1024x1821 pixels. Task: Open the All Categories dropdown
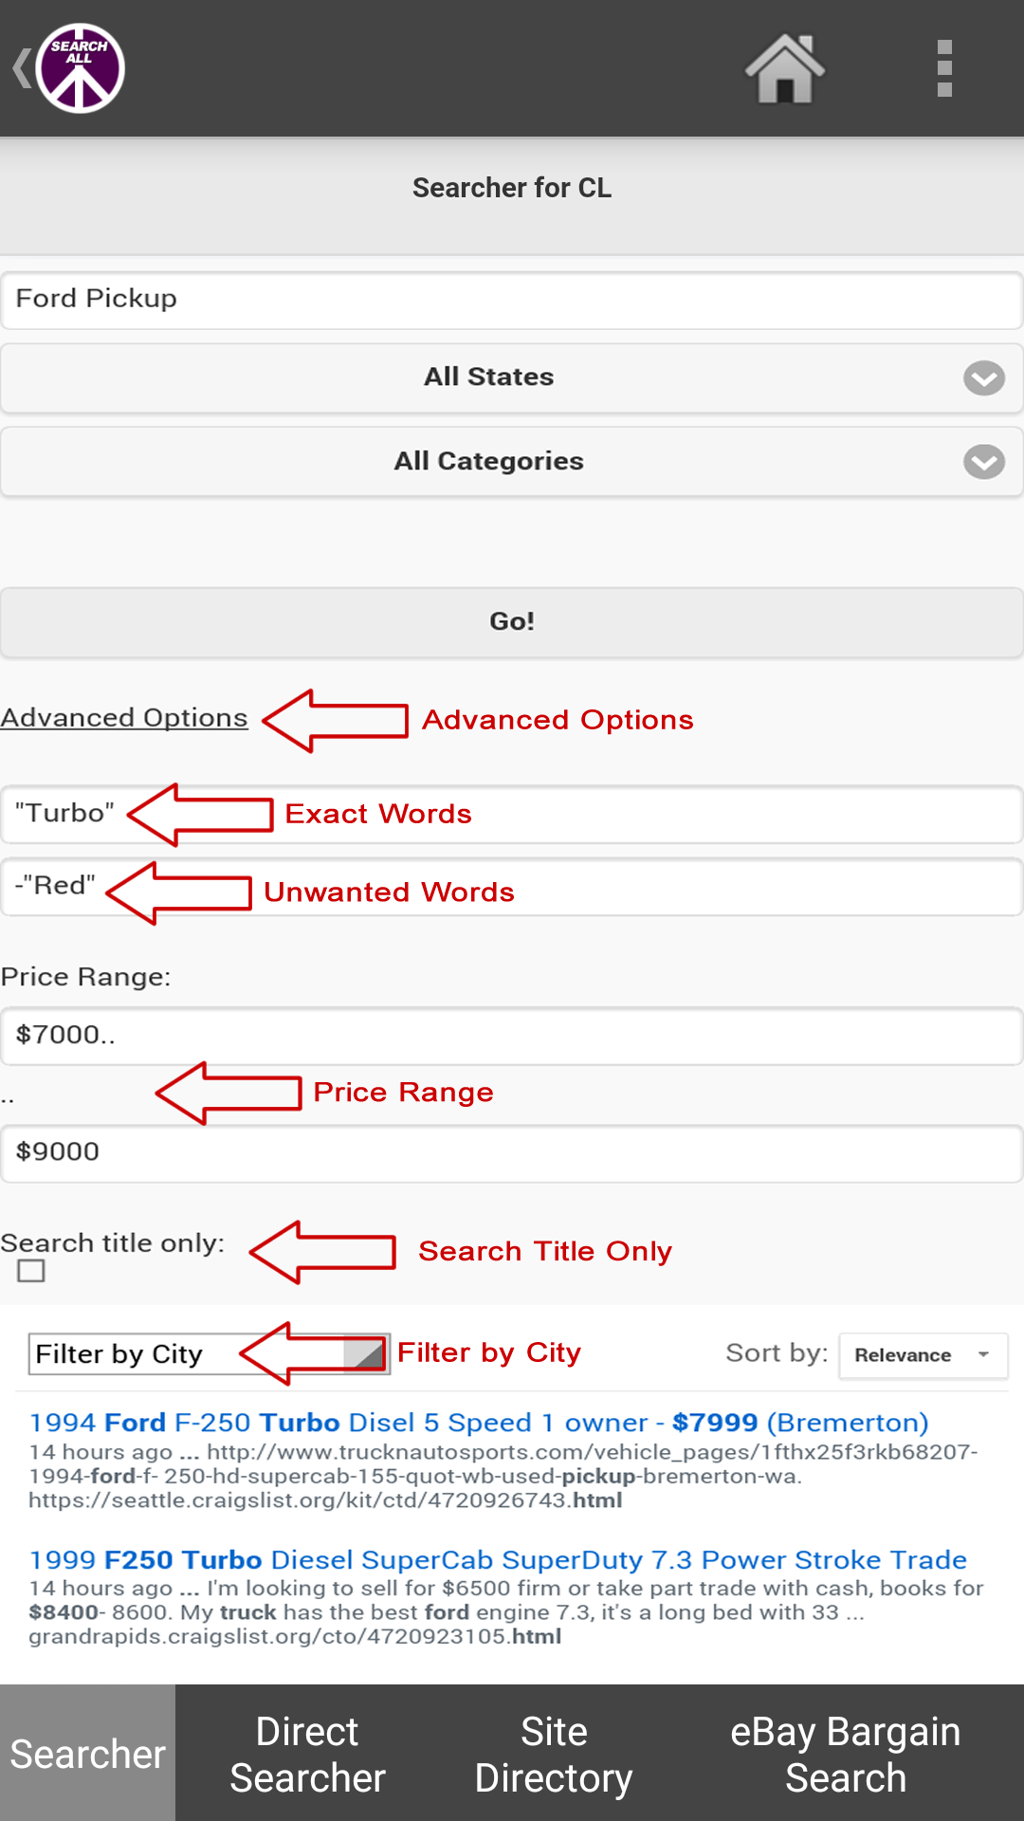[x=512, y=461]
